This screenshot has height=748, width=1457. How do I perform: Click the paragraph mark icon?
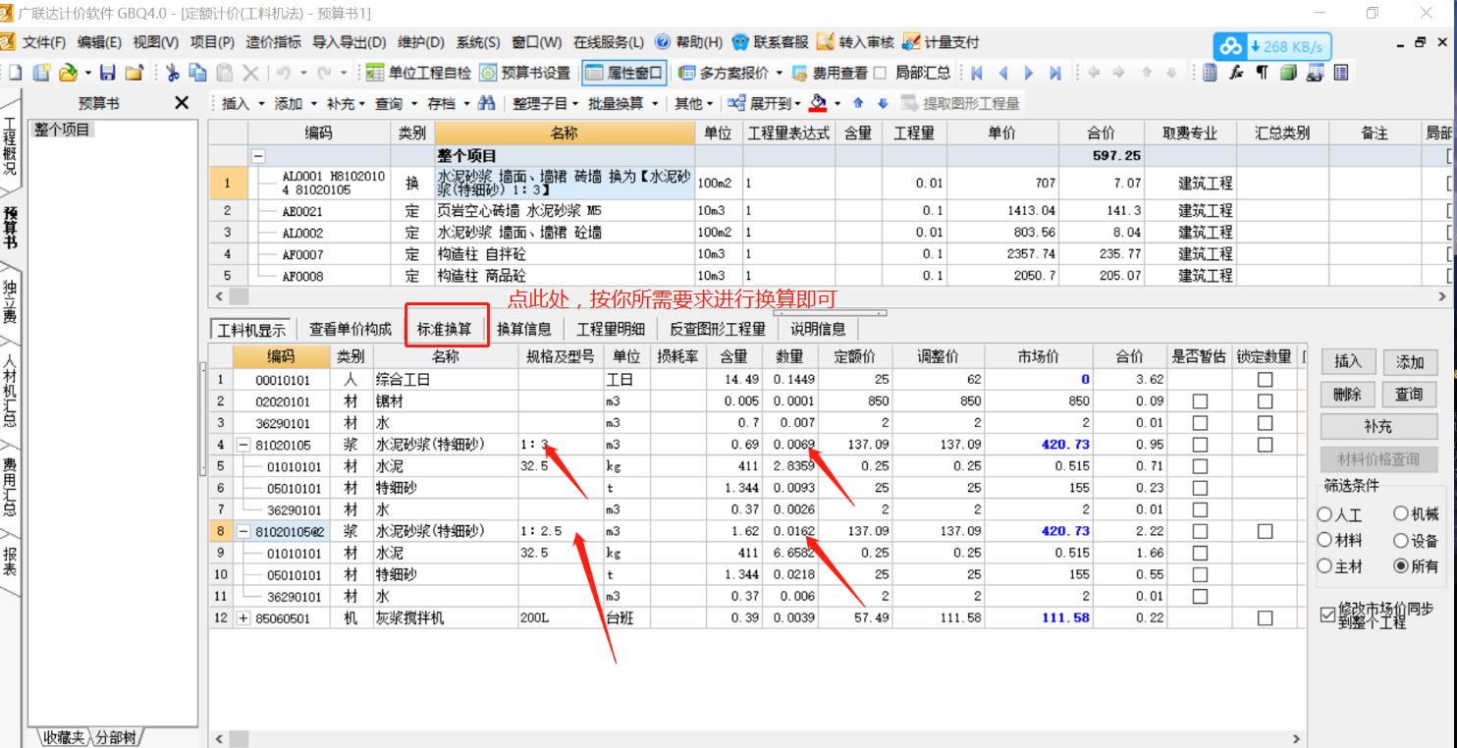tap(1262, 73)
